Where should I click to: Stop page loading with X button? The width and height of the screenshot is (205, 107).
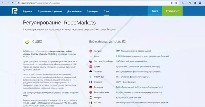pos(13,3)
